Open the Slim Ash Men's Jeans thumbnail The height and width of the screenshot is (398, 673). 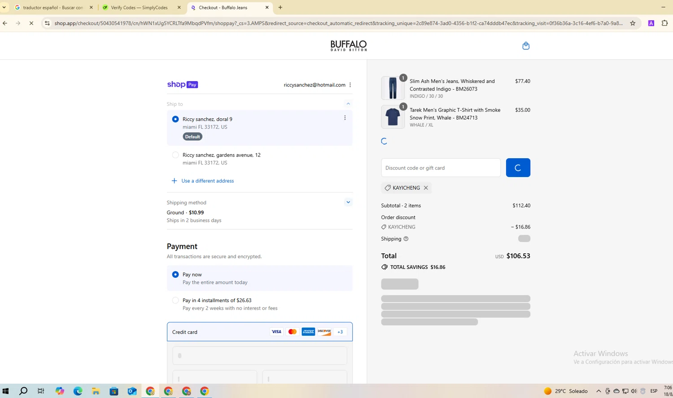[x=393, y=88]
